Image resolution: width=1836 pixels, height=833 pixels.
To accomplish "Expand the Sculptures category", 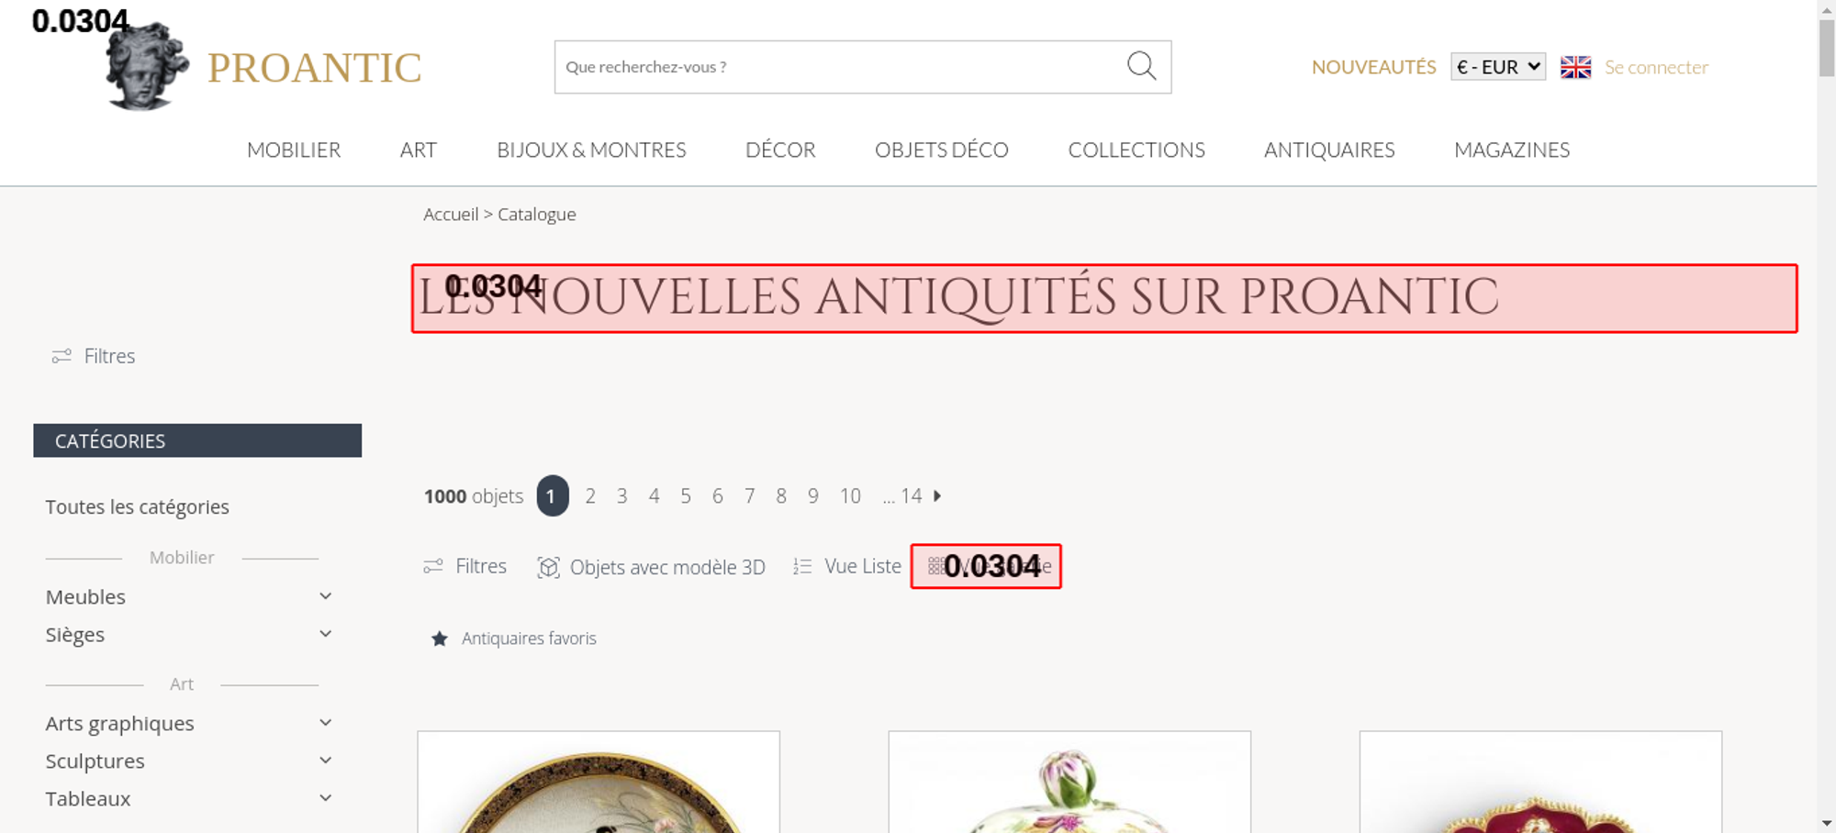I will click(x=325, y=761).
